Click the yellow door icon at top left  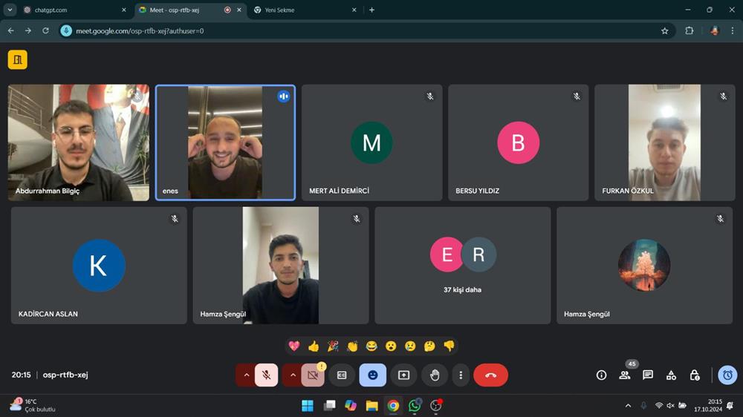(18, 59)
